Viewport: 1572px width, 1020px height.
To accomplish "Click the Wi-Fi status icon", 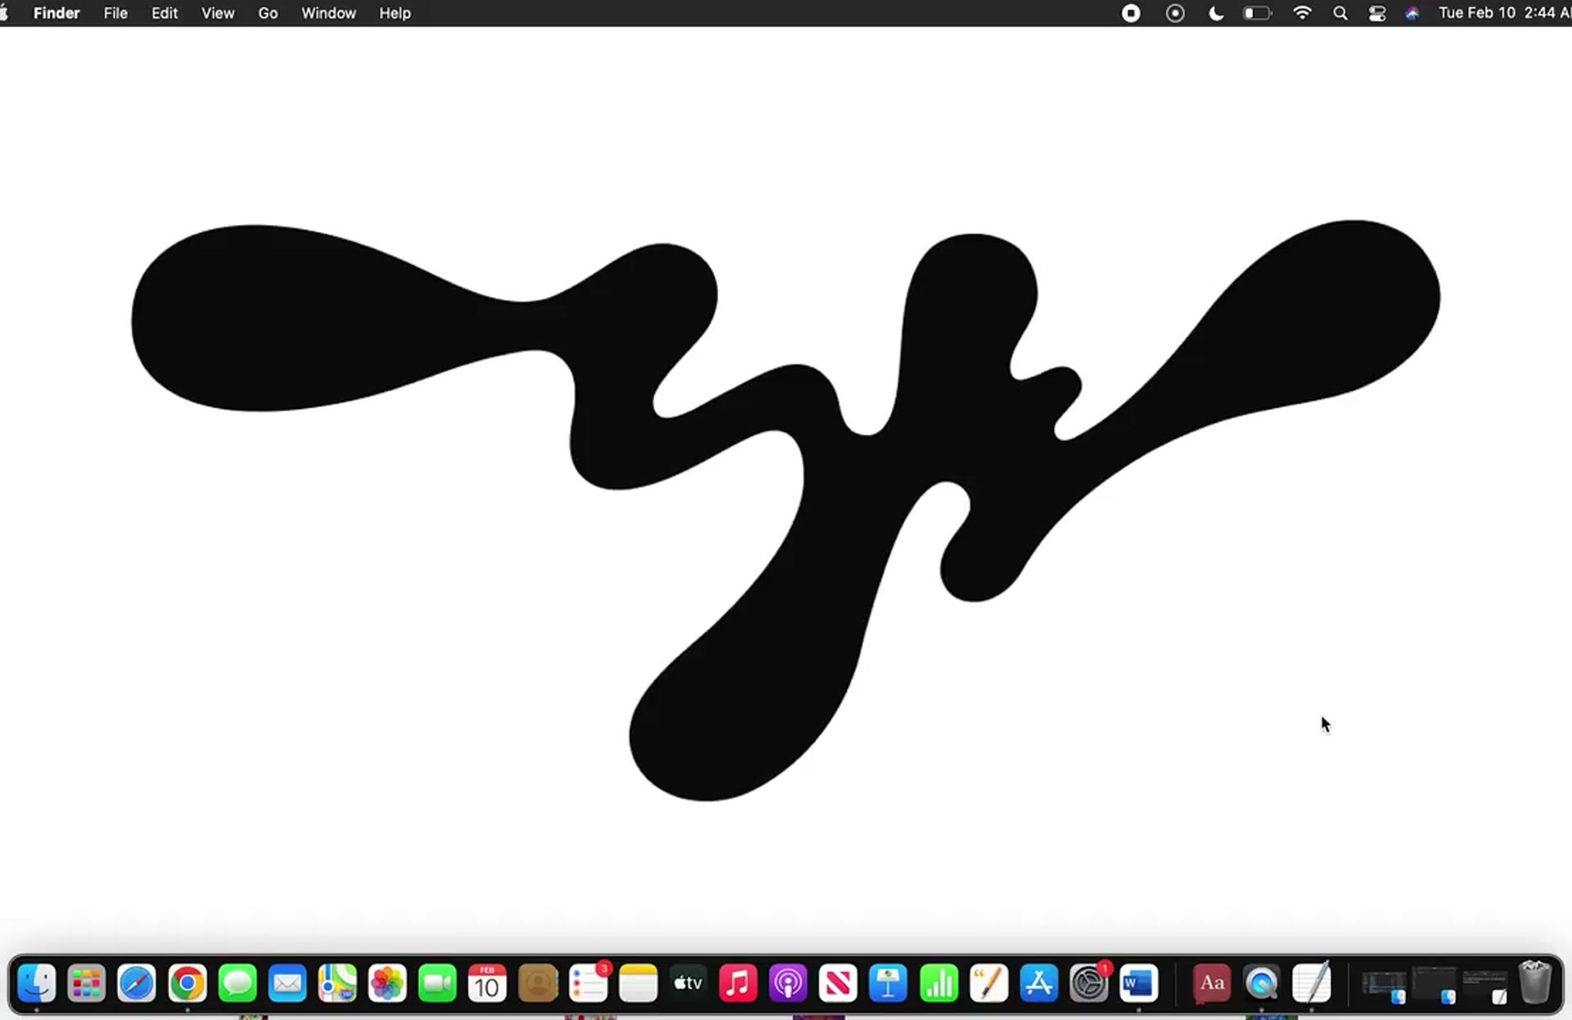I will click(1302, 13).
